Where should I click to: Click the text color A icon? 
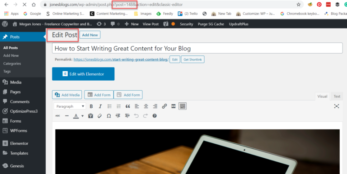click(76, 116)
